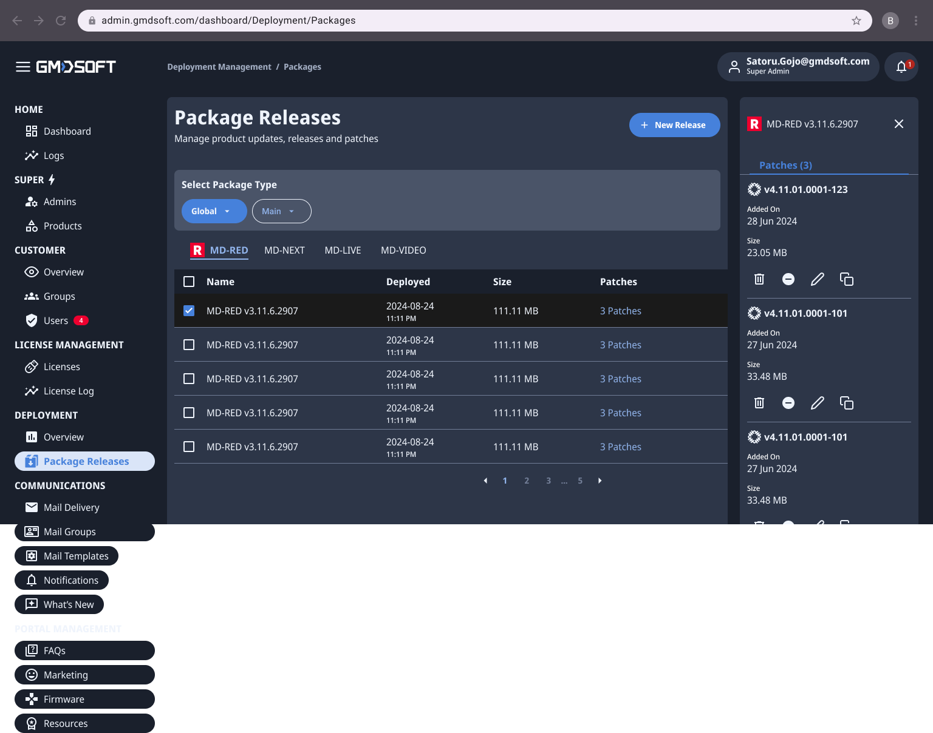Switch to the MD-VIDEO tab

[x=403, y=250]
